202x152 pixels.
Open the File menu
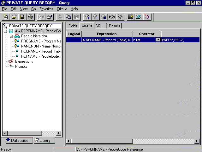pyautogui.click(x=4, y=9)
